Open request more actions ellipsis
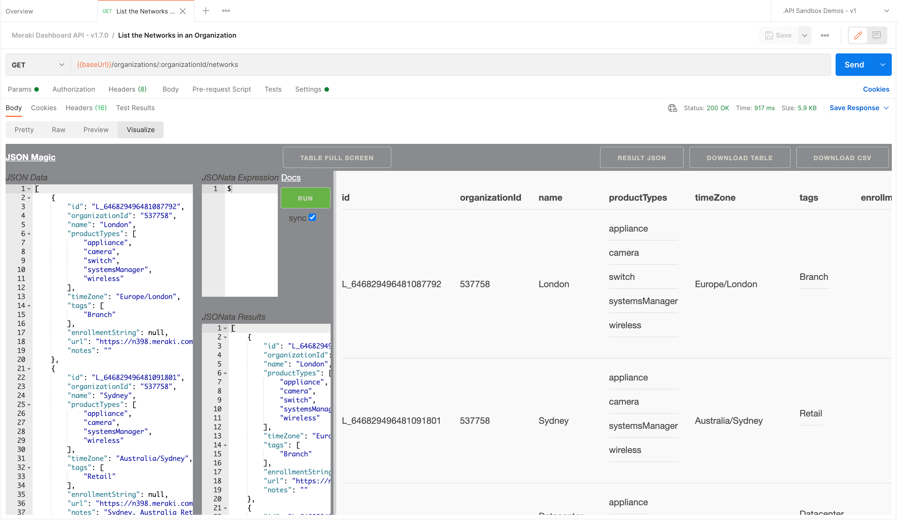Image resolution: width=898 pixels, height=521 pixels. pyautogui.click(x=825, y=35)
